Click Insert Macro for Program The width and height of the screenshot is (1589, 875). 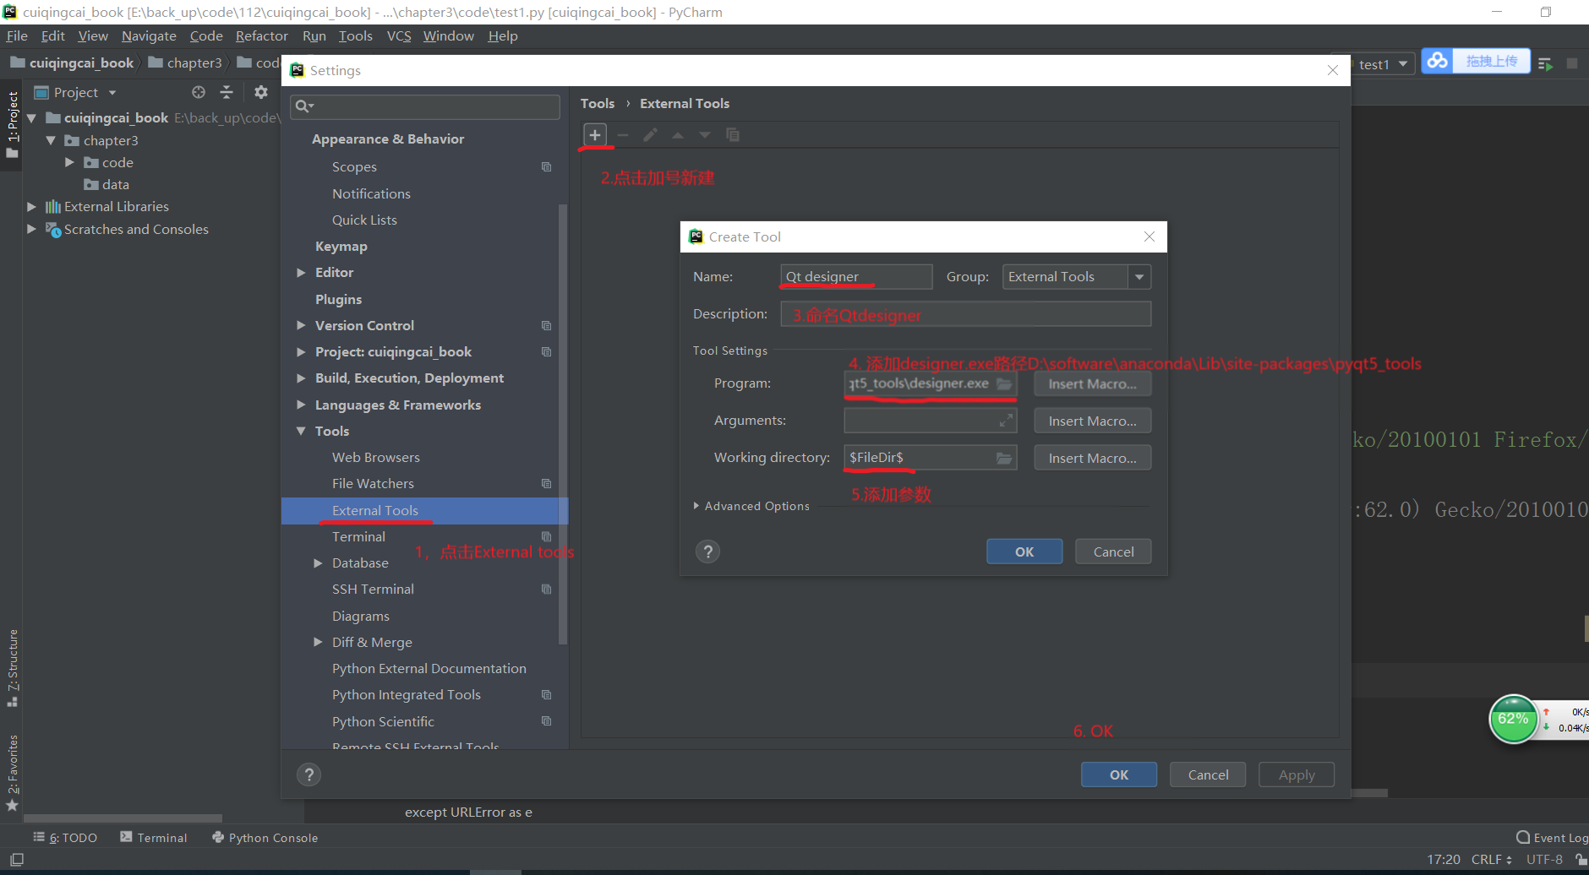1092,383
